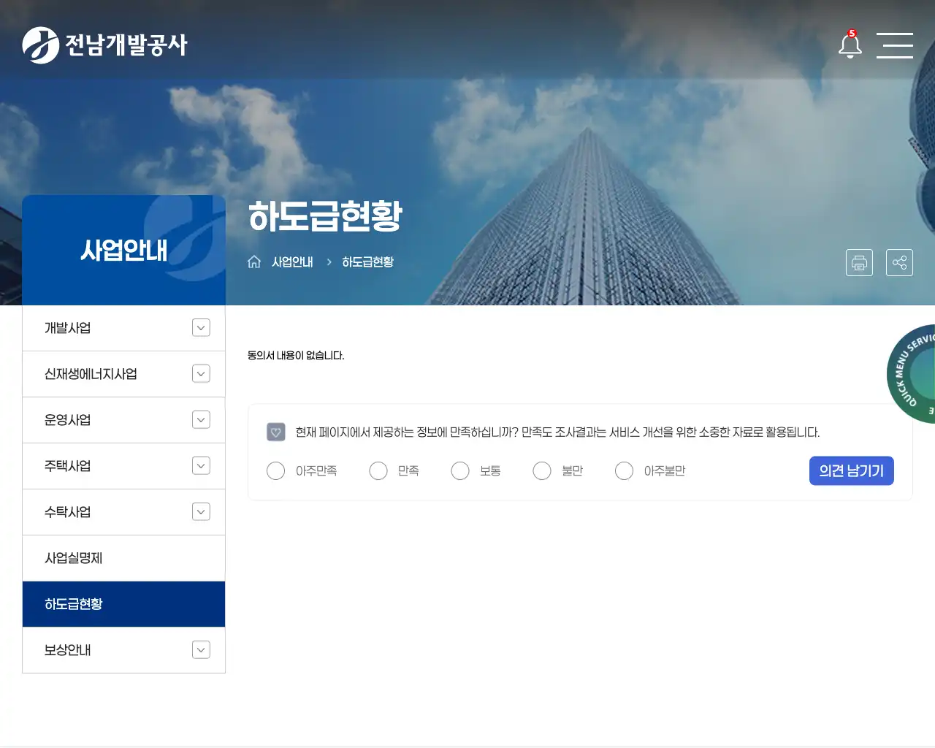Select the 아주불만 radio option
This screenshot has width=935, height=748.
coord(624,471)
